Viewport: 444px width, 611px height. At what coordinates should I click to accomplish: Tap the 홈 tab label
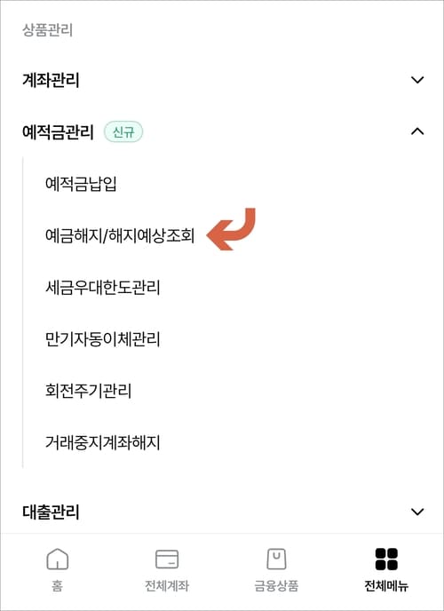tap(57, 585)
